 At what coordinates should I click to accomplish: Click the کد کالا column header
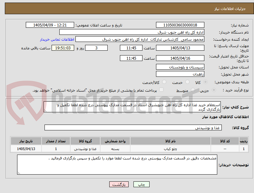[x=225, y=141]
